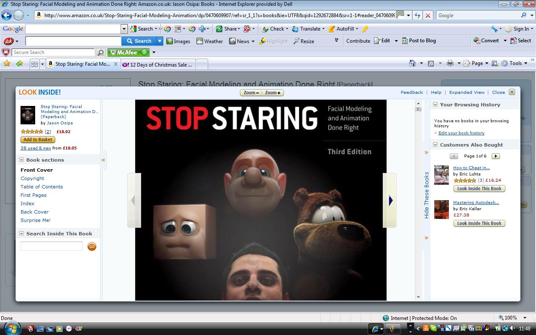Click the Ask logo icon
The image size is (536, 335).
tap(8, 41)
